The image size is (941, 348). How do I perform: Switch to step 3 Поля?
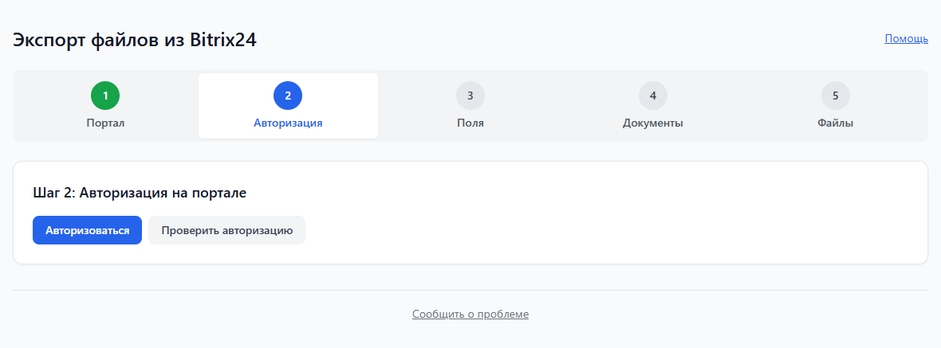coord(470,106)
